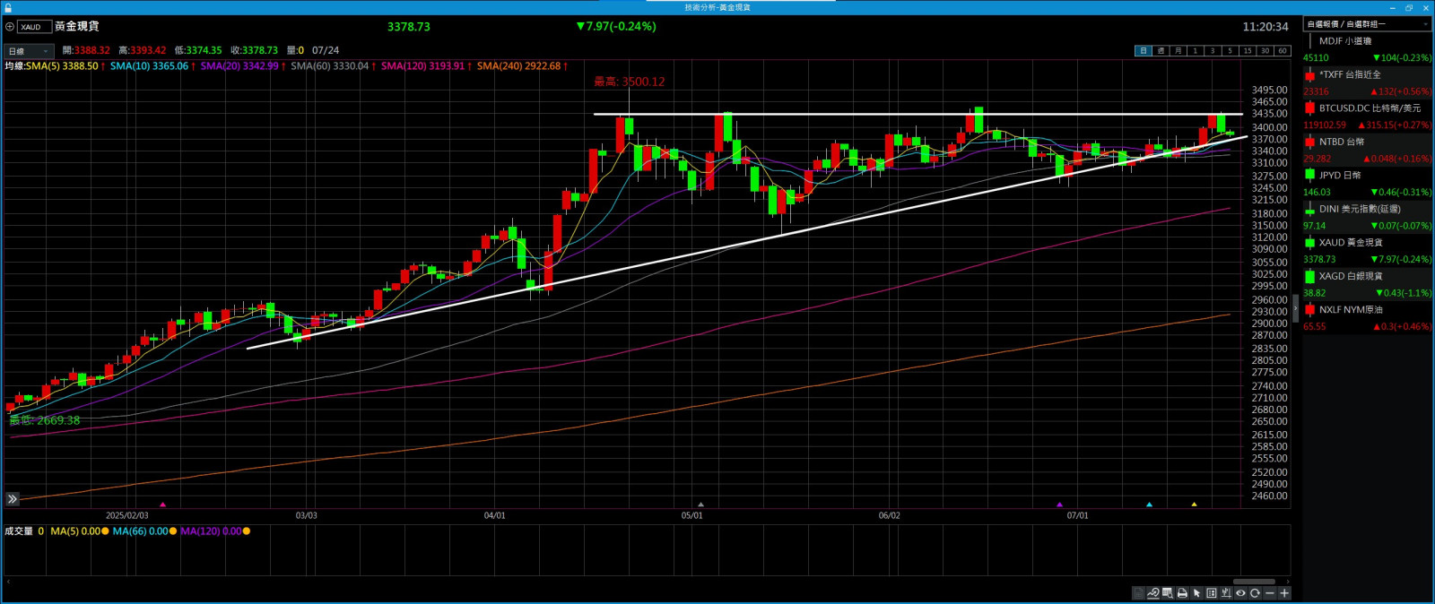The width and height of the screenshot is (1435, 604).
Task: Select the 日 daily timeframe tab
Action: pos(1143,51)
